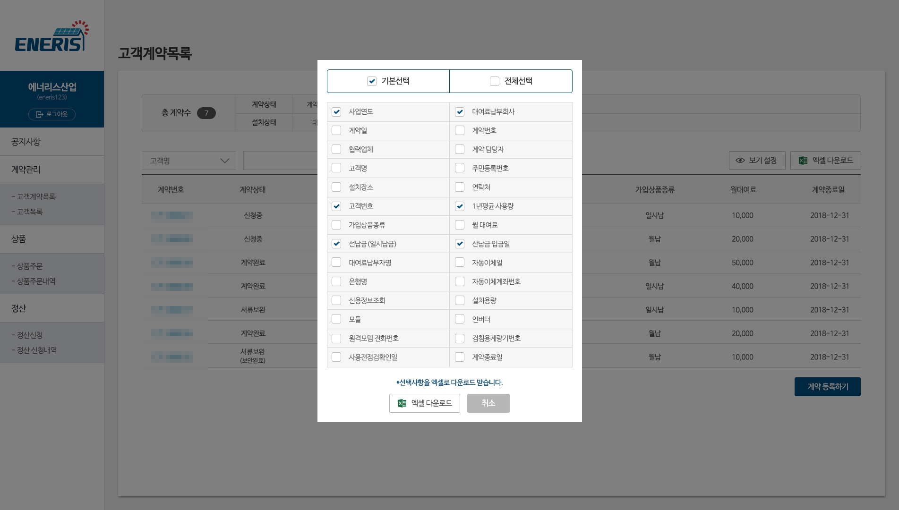The height and width of the screenshot is (510, 899).
Task: Open the 고객명 search dropdown
Action: click(x=189, y=161)
